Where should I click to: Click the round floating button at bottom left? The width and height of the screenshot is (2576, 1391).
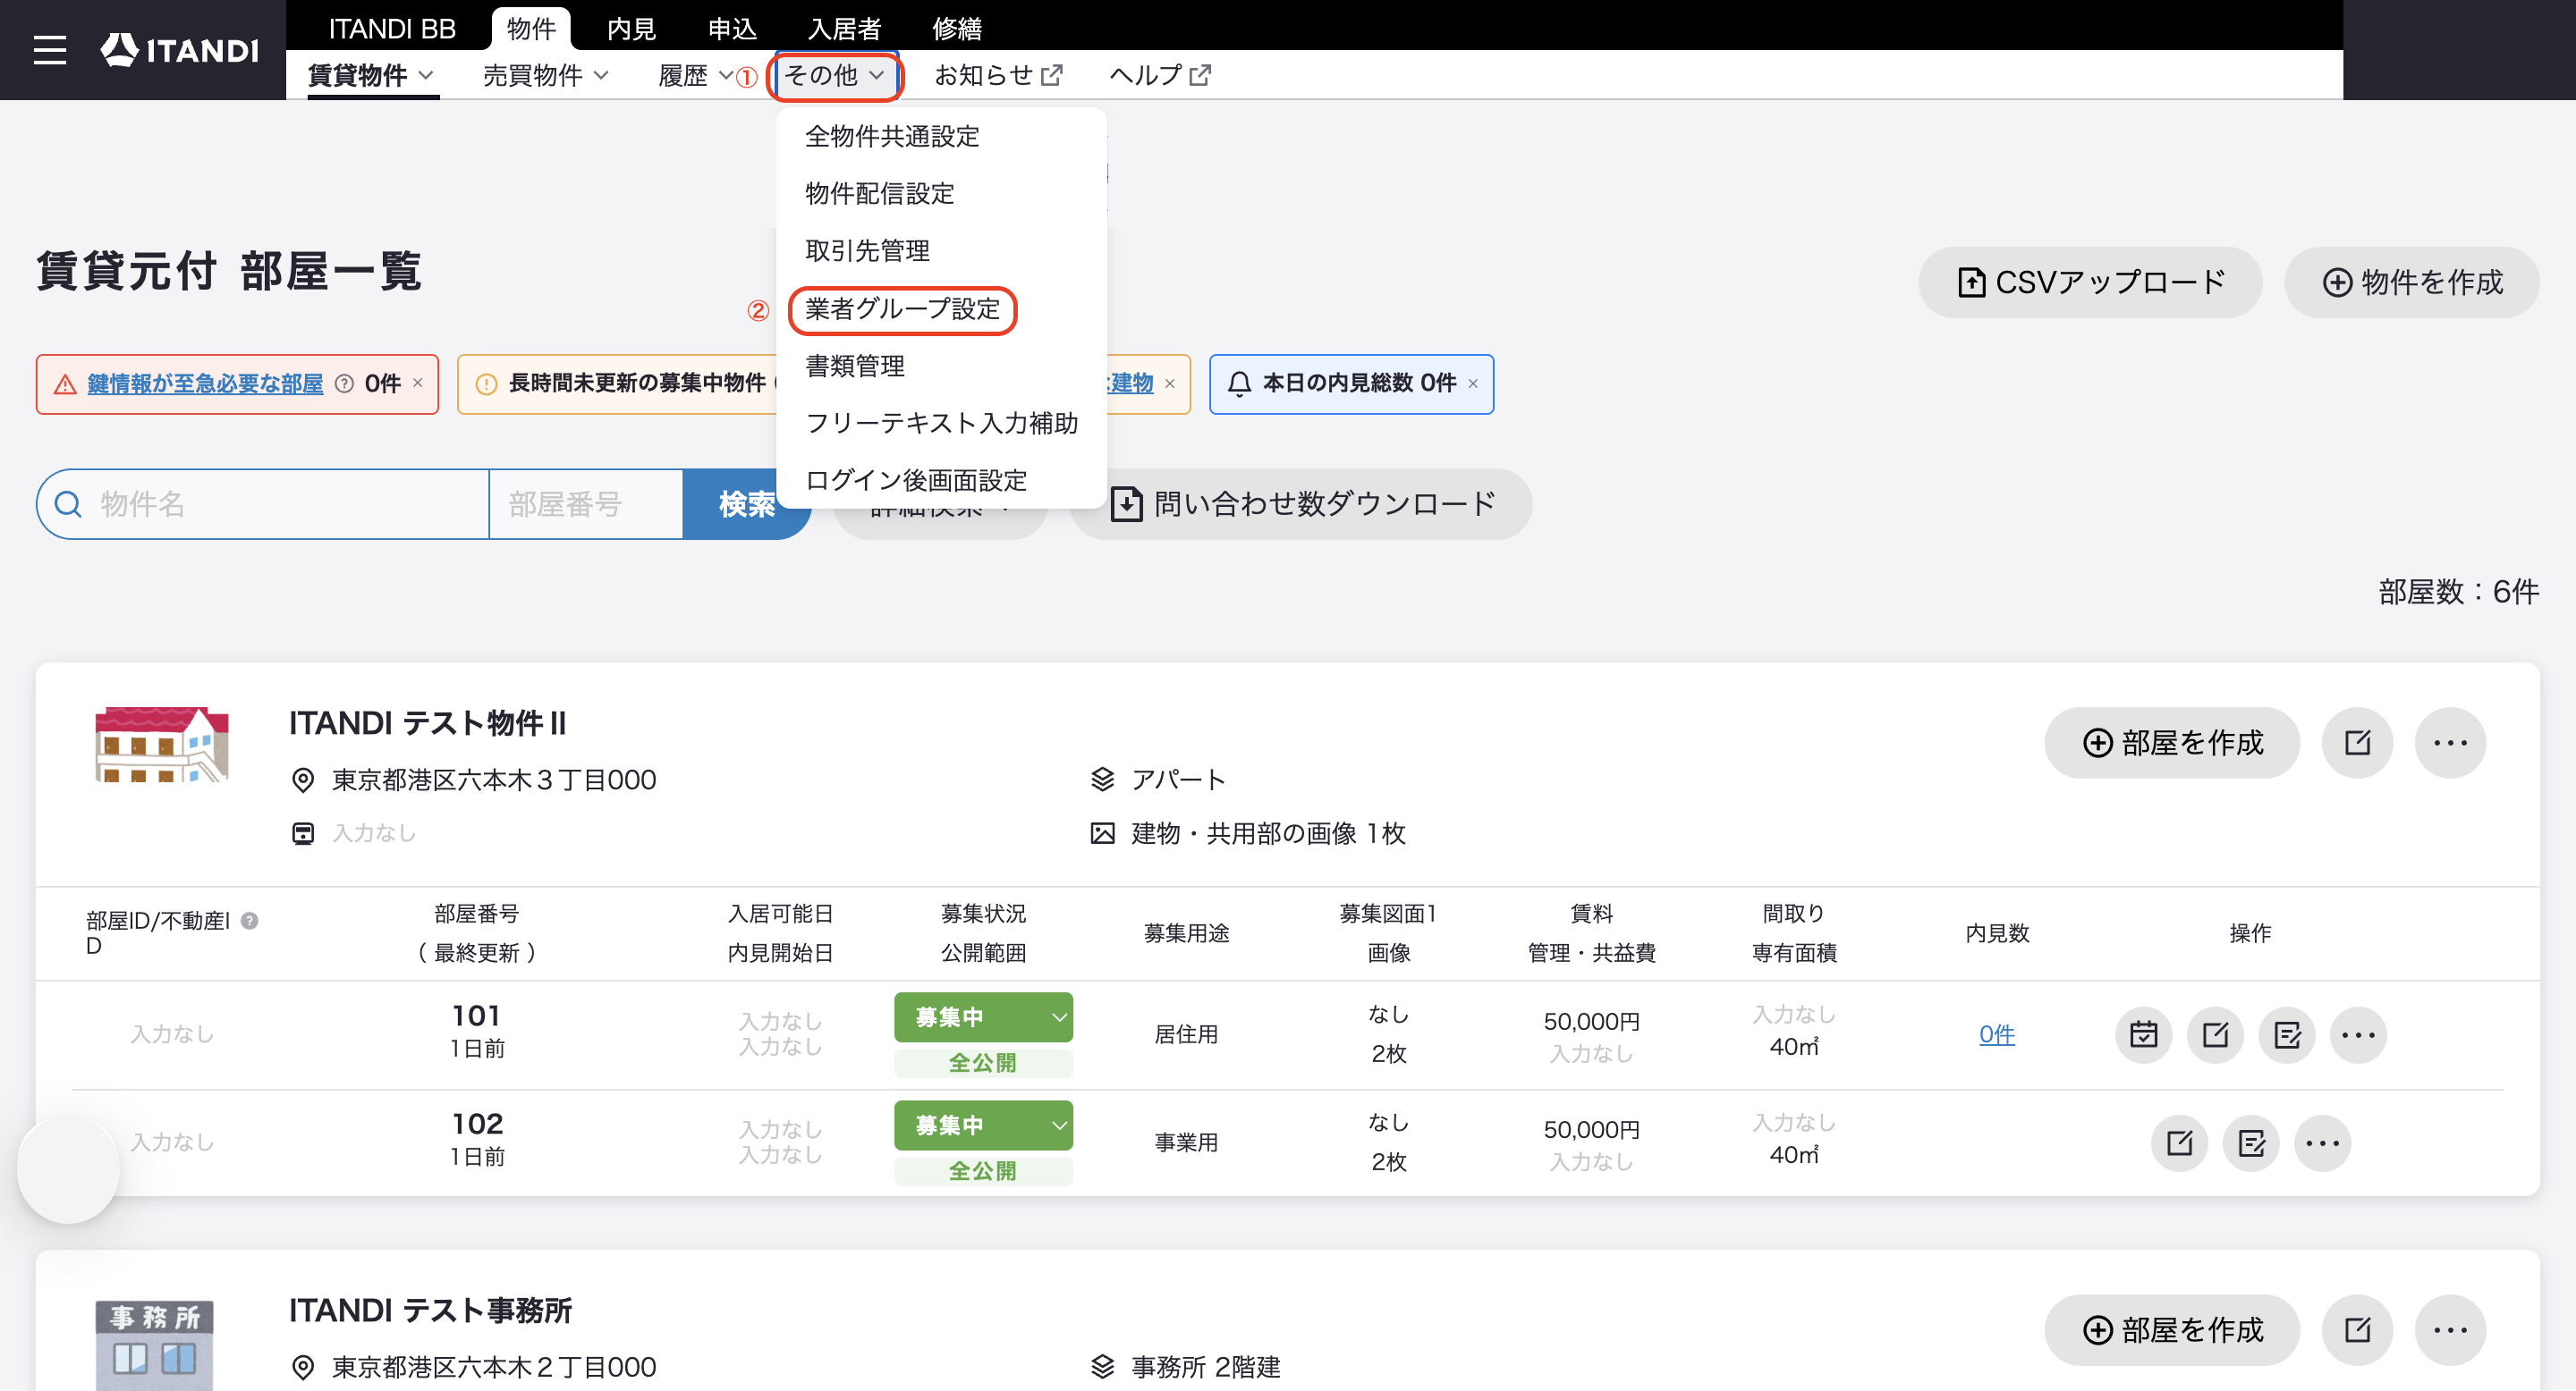coord(68,1171)
